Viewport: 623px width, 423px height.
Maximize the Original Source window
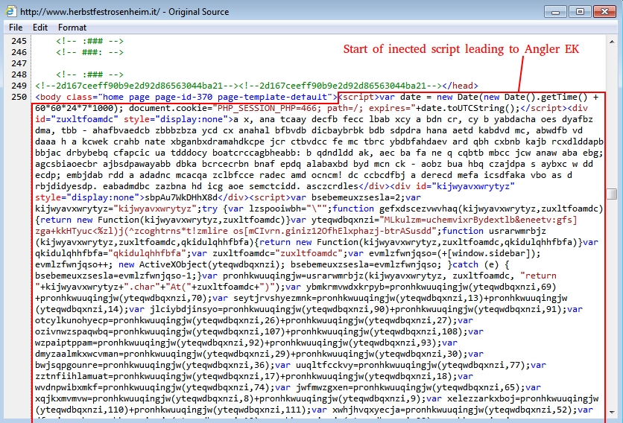click(x=580, y=11)
